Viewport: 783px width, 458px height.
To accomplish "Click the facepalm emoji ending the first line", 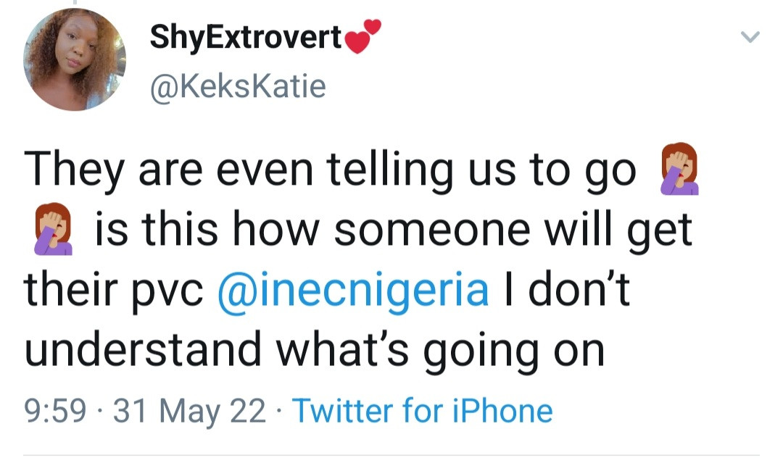I will coord(679,169).
